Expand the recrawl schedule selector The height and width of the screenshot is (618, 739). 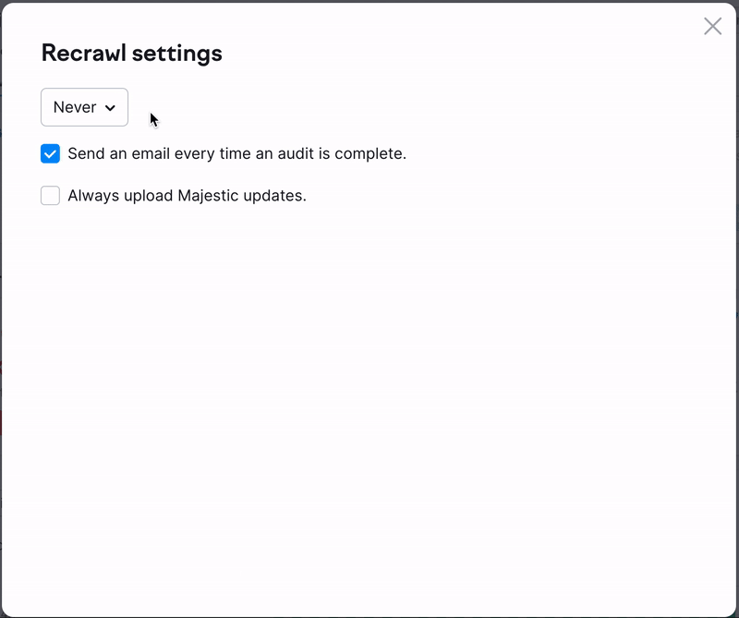click(84, 107)
